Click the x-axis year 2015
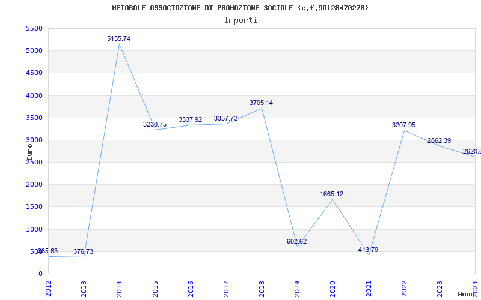The width and height of the screenshot is (481, 300). (x=155, y=289)
